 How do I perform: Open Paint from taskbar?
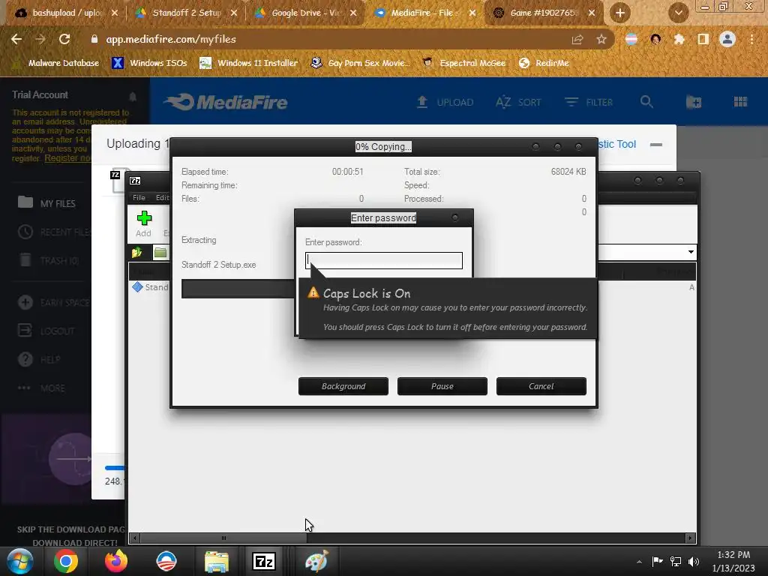[x=316, y=561]
